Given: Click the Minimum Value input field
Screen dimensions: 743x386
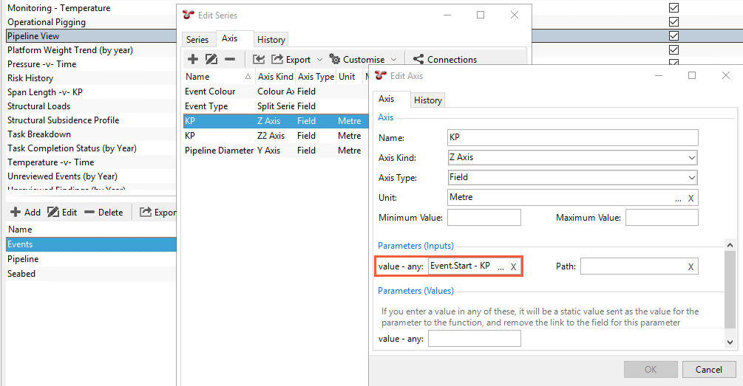Looking at the screenshot, I should 484,218.
